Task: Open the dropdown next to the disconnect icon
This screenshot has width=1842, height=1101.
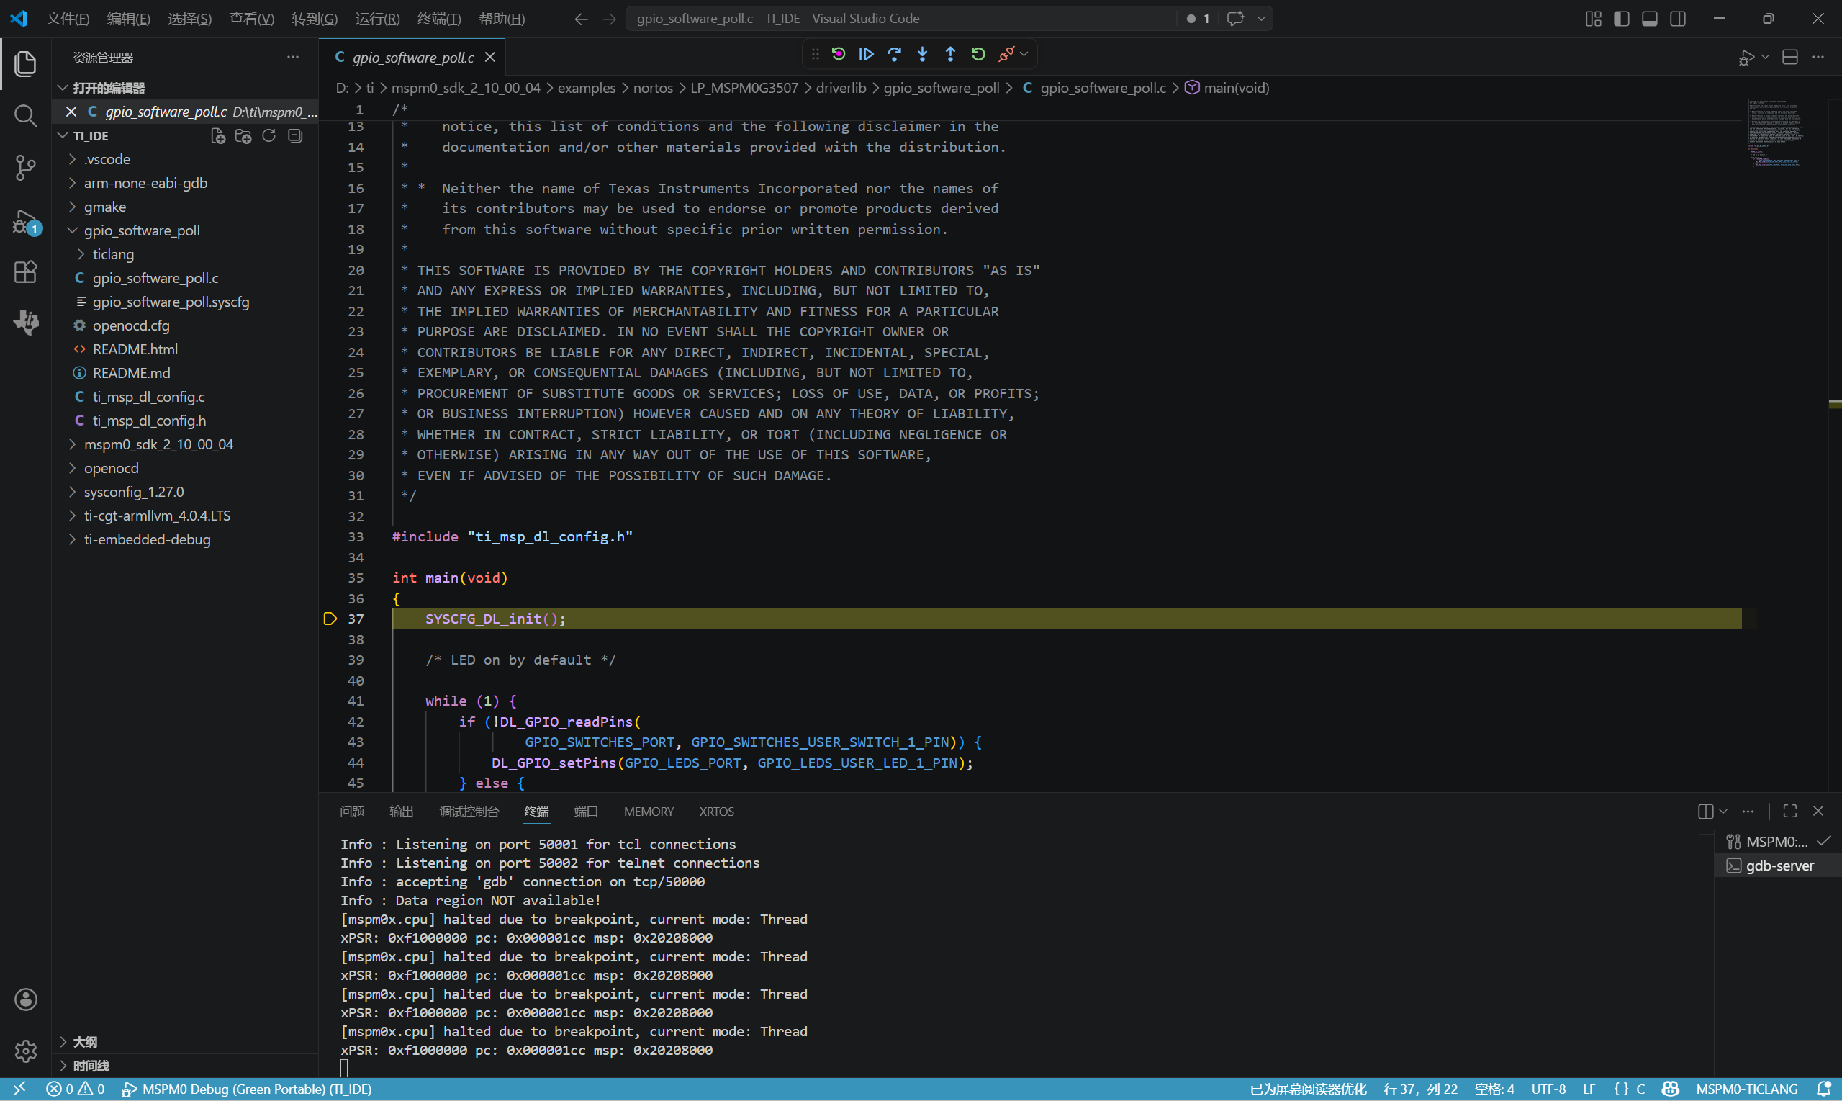Action: point(1024,54)
